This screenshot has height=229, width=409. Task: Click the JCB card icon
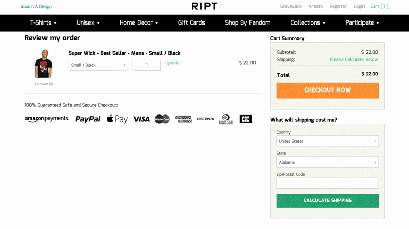pos(246,119)
